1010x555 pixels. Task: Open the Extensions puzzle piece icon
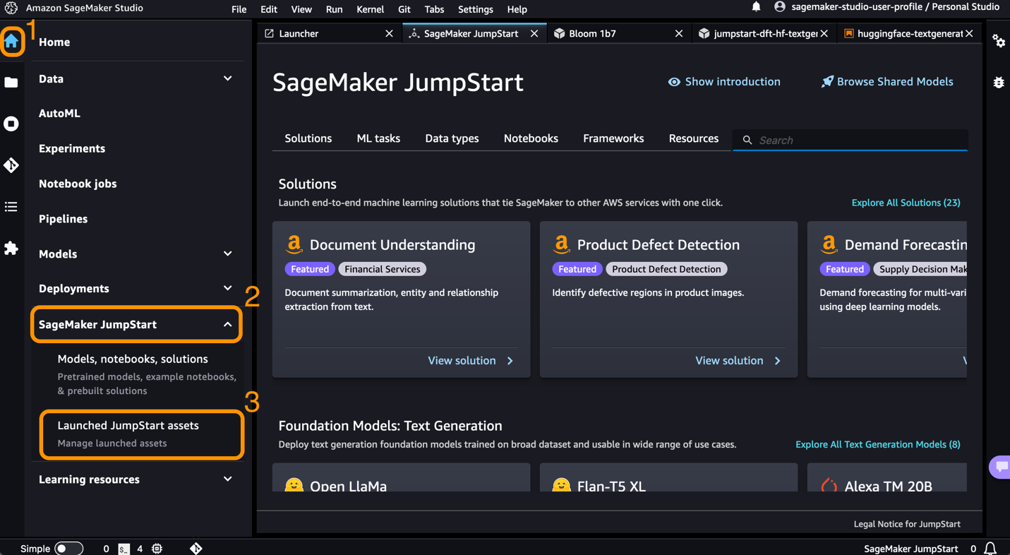pos(11,248)
